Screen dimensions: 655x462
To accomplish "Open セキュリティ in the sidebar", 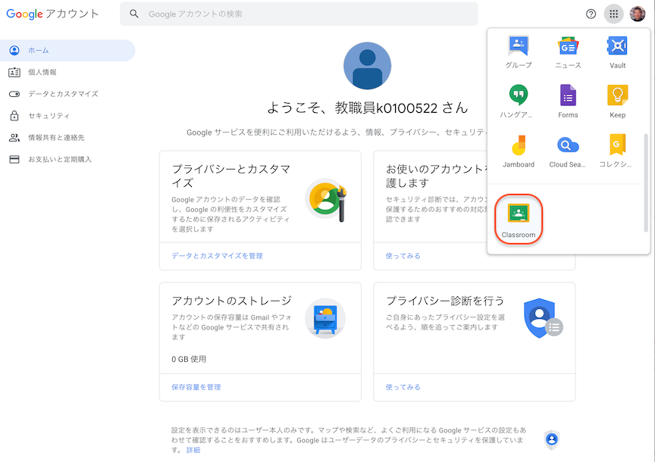I will (67, 116).
